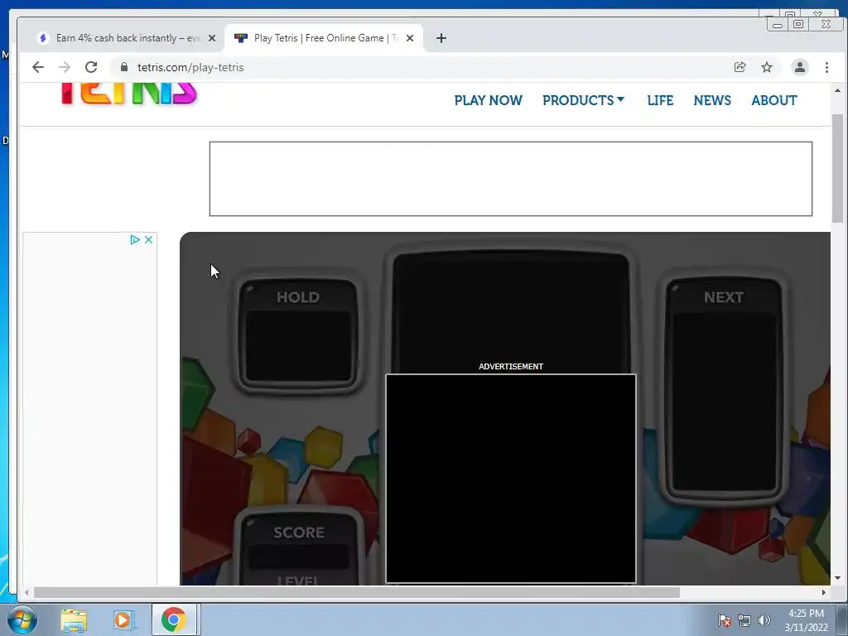Close the 'Play Tetris' tab
Image resolution: width=848 pixels, height=636 pixels.
[410, 38]
